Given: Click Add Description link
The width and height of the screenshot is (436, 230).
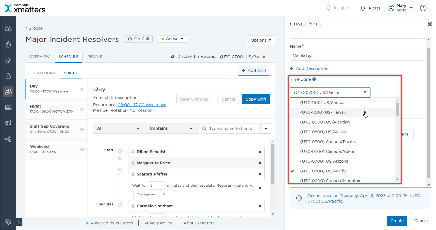Looking at the screenshot, I should [x=309, y=68].
